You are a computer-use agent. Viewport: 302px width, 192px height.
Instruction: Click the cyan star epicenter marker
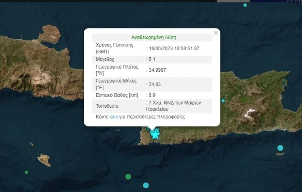(155, 135)
